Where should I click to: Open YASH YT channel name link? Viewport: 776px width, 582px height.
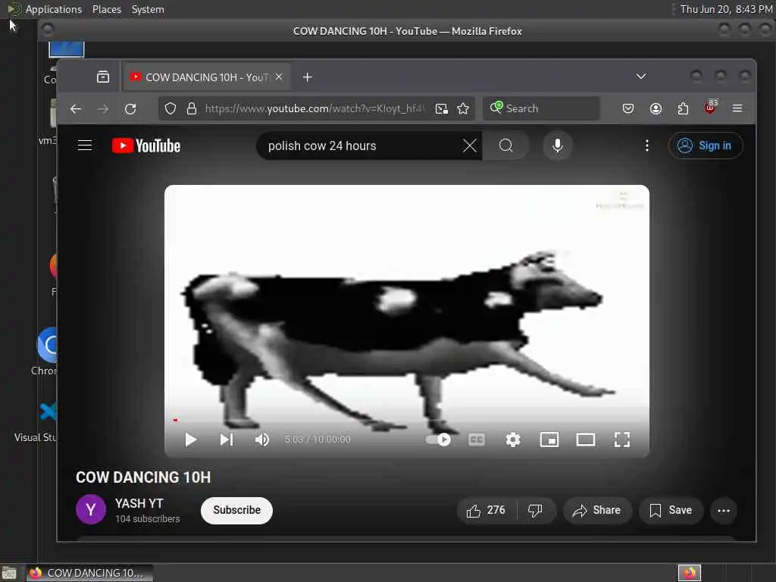click(x=139, y=503)
